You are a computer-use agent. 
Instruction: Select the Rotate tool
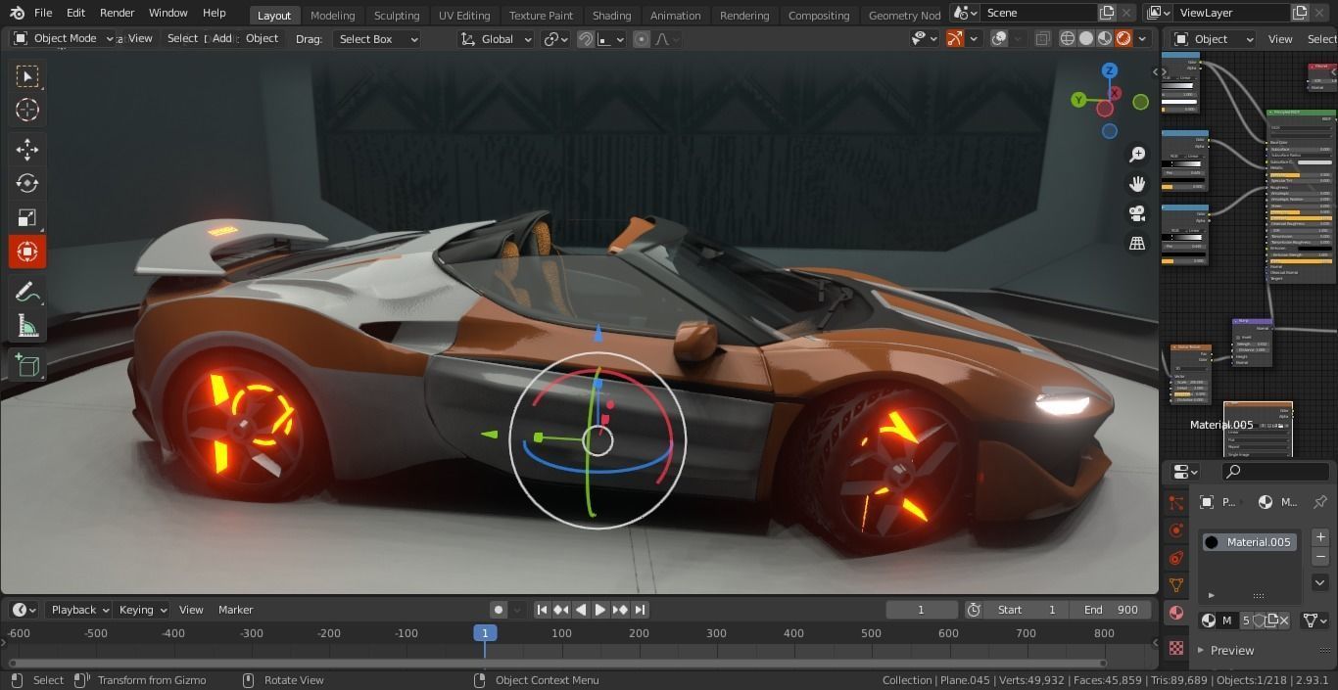pyautogui.click(x=26, y=183)
